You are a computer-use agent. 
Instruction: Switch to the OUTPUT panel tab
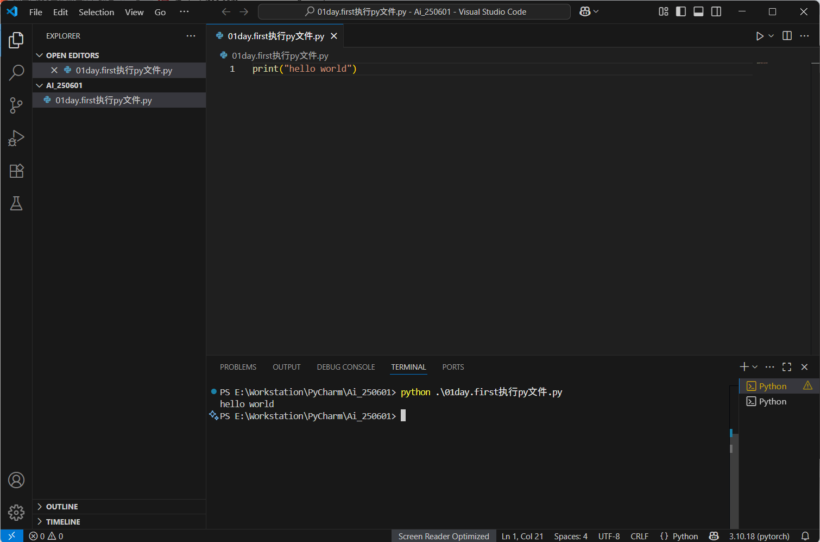coord(287,367)
